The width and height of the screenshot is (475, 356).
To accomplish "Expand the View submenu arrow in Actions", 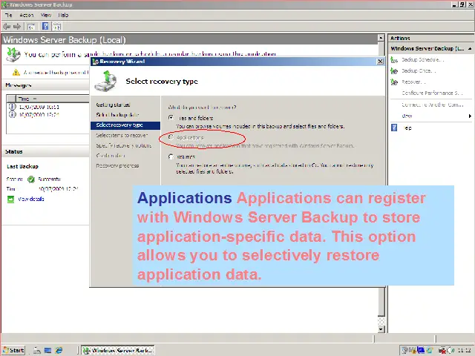I will point(470,116).
